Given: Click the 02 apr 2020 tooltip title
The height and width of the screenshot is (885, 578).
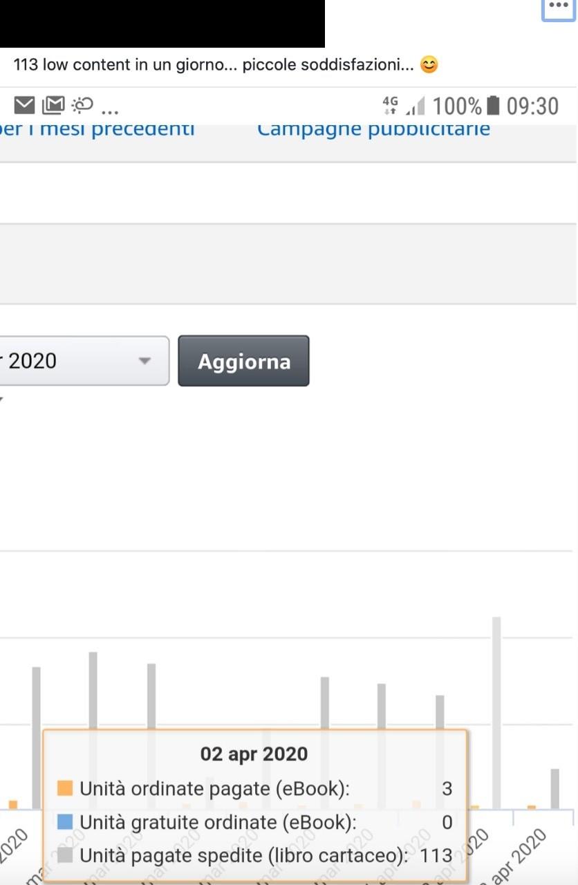Looking at the screenshot, I should (254, 754).
